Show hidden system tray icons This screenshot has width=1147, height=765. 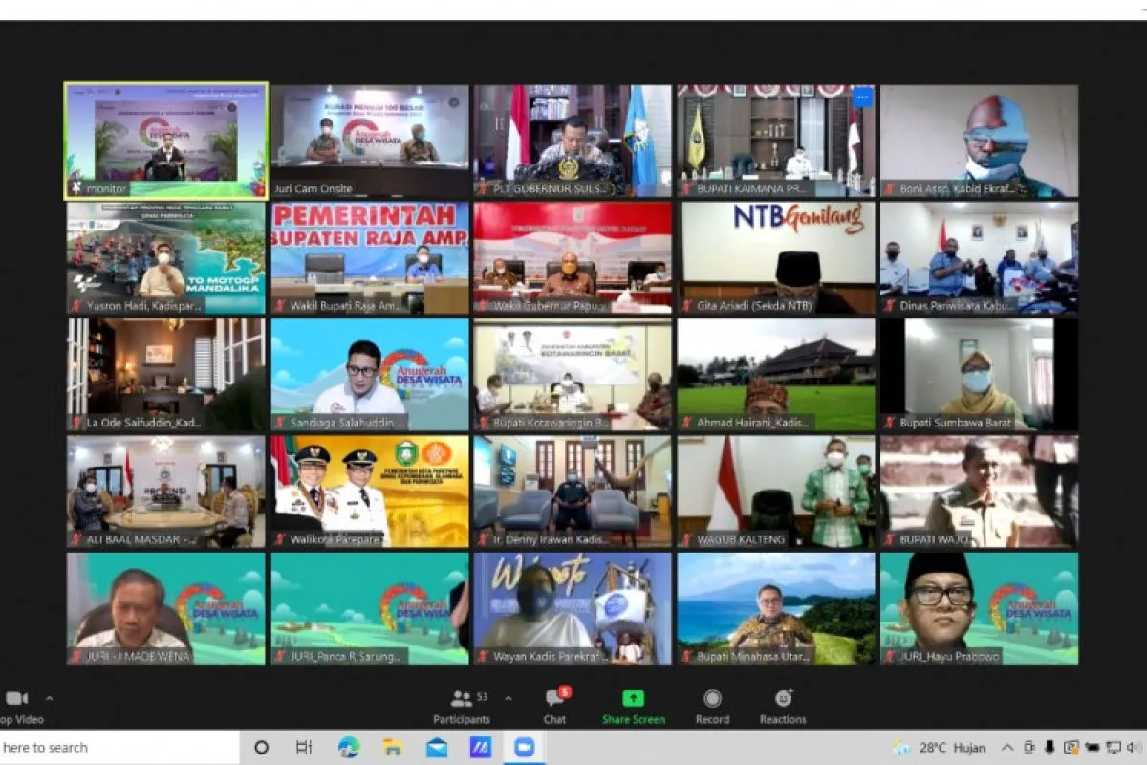pyautogui.click(x=1007, y=748)
